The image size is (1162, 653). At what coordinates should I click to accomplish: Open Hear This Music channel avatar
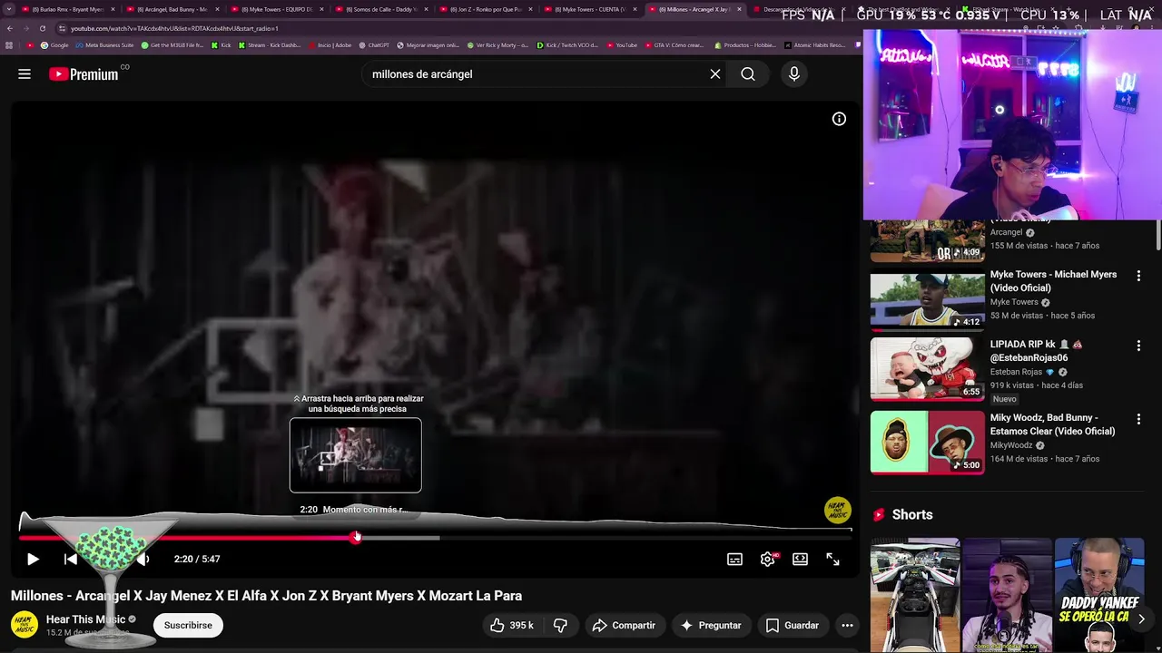[x=25, y=625]
